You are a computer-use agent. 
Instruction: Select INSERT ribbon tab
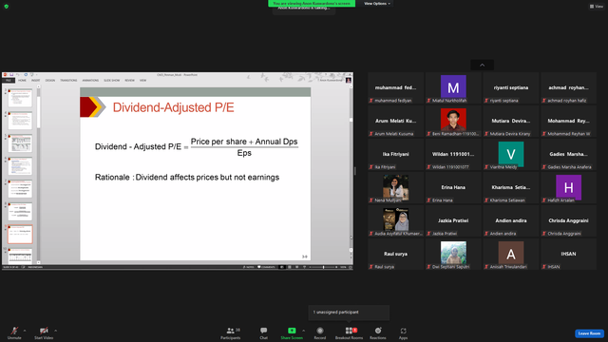click(x=36, y=80)
